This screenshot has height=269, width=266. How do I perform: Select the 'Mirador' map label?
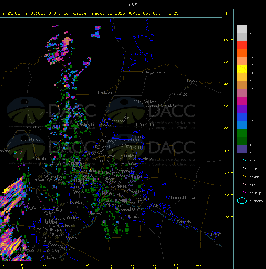coord(135,216)
